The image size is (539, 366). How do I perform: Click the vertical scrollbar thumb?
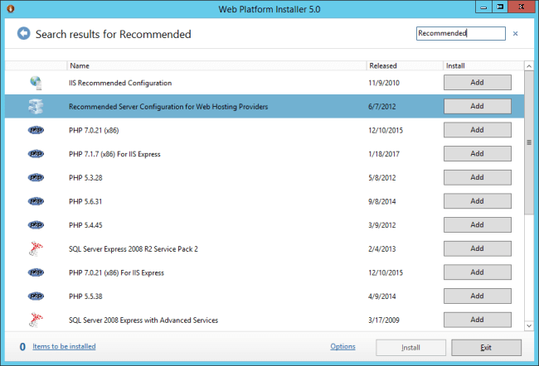coord(529,142)
